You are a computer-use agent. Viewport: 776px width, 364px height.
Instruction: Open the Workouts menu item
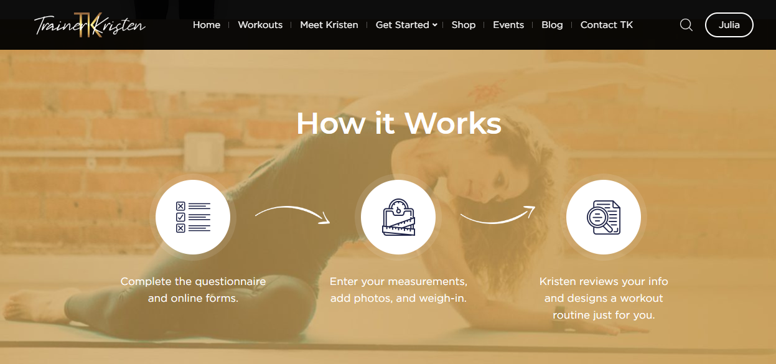point(260,25)
